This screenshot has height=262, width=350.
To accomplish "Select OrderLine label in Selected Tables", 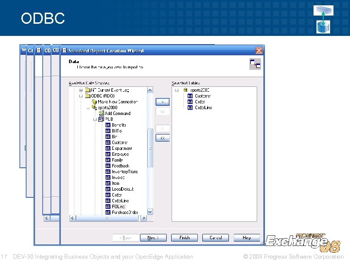I will (x=203, y=107).
